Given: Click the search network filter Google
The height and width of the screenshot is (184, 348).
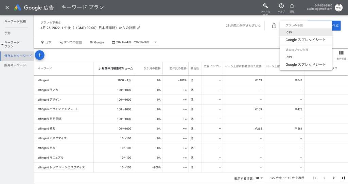Looking at the screenshot, I should 97,42.
